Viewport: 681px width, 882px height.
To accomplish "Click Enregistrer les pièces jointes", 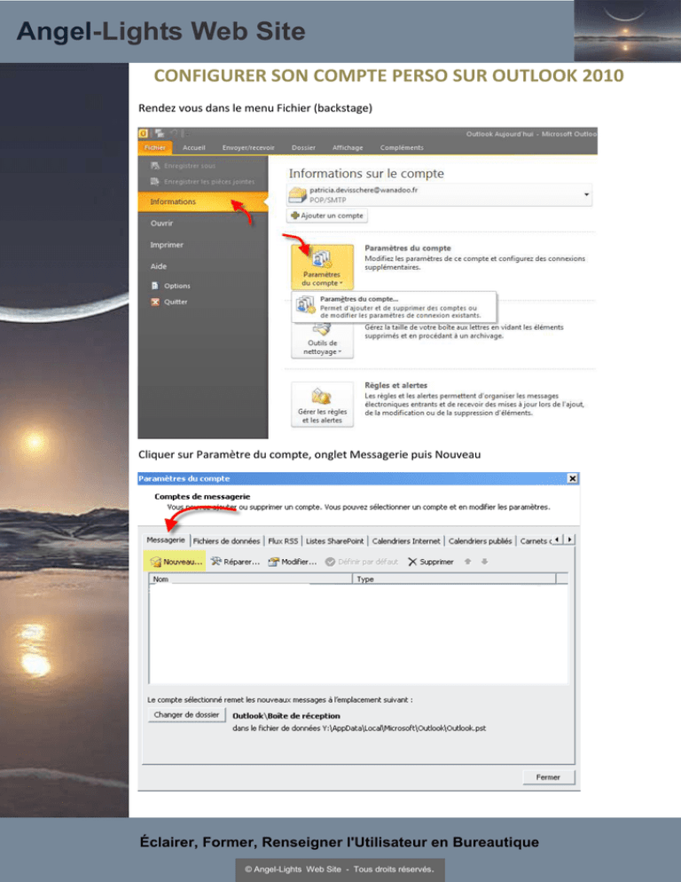I will tap(202, 182).
